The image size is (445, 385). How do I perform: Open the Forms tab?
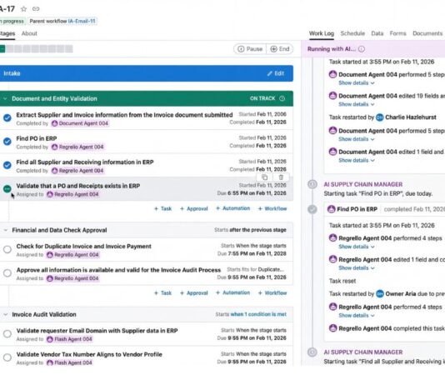click(x=397, y=33)
